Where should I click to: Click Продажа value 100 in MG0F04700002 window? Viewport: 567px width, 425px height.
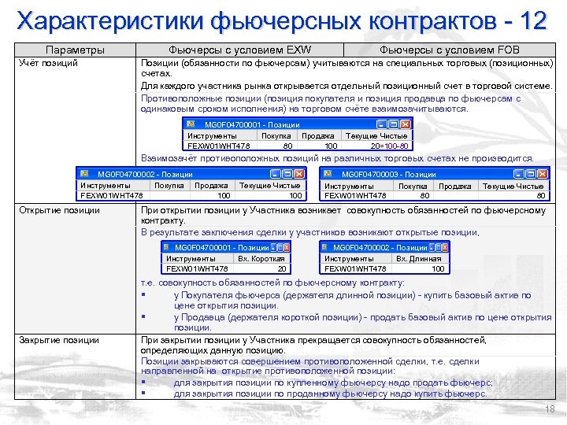pyautogui.click(x=224, y=195)
